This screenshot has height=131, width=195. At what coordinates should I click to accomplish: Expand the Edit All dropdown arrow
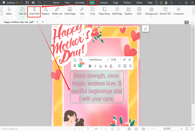(23, 17)
